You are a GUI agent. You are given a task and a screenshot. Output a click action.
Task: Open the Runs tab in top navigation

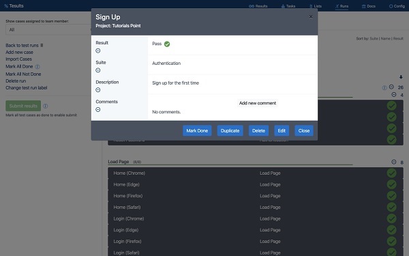pyautogui.click(x=342, y=6)
